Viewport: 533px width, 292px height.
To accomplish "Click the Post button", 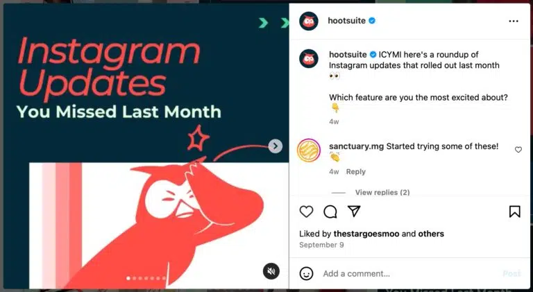I will [x=511, y=273].
